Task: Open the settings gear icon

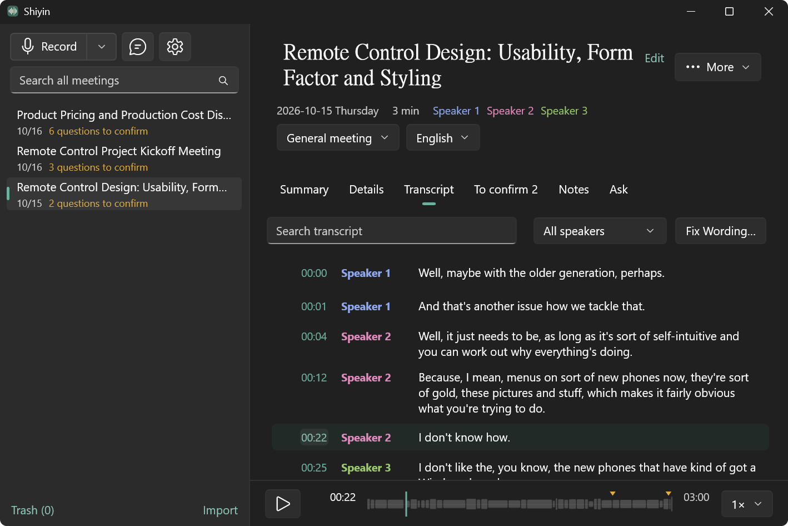Action: [x=175, y=47]
